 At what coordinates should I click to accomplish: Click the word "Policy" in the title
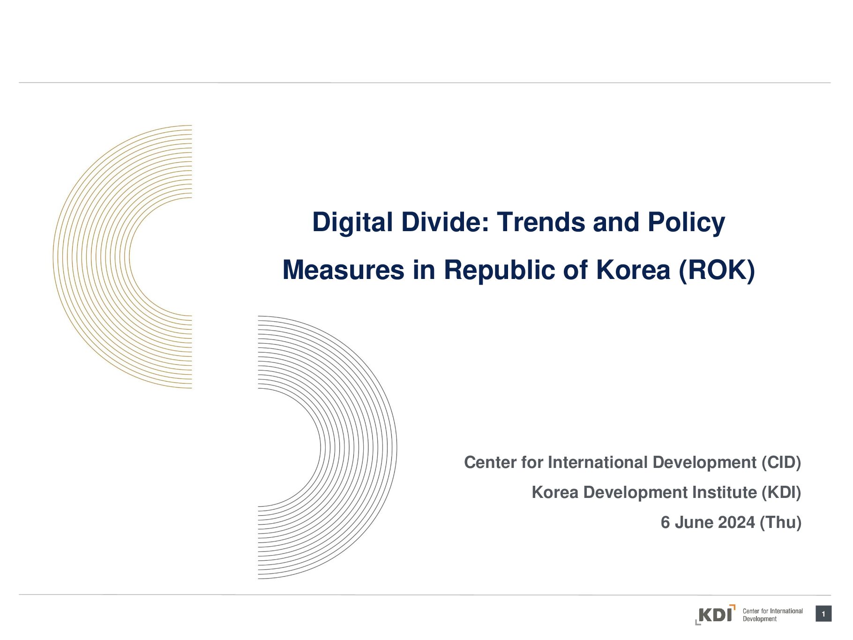(686, 222)
